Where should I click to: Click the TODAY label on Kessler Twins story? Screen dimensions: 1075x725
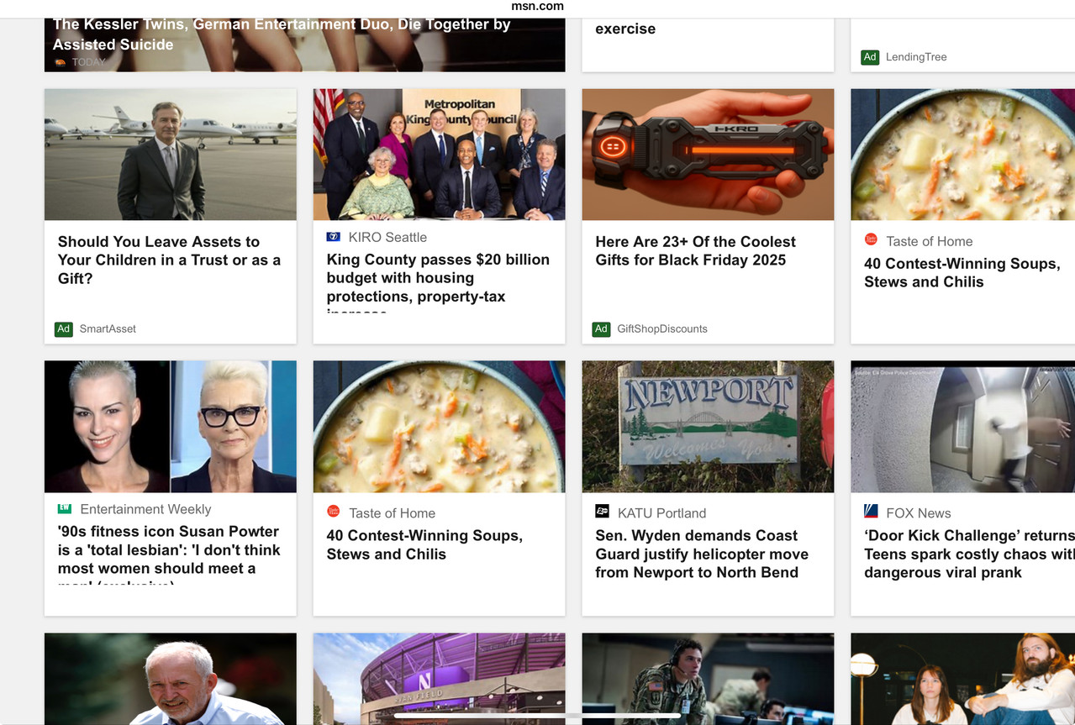(89, 62)
